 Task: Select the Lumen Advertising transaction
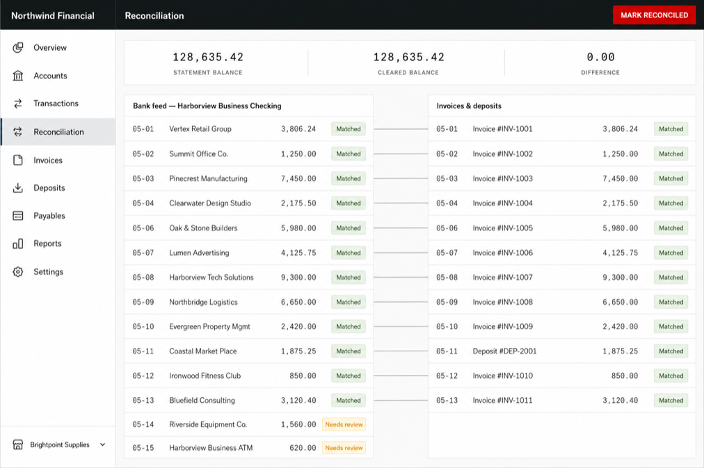coord(249,253)
